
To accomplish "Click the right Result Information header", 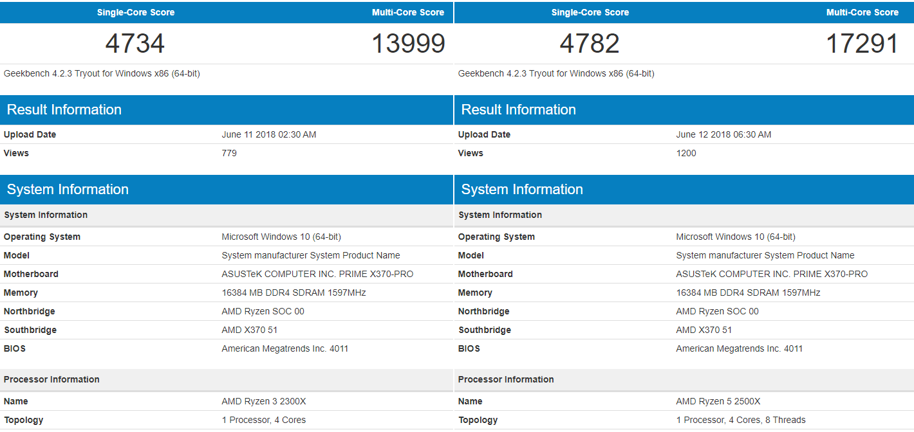I will pyautogui.click(x=684, y=110).
